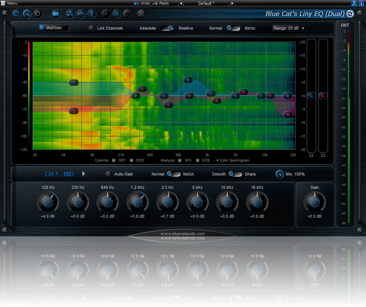This screenshot has height=307, width=366.
Task: Click the info icon at top right
Action: coord(361,3)
